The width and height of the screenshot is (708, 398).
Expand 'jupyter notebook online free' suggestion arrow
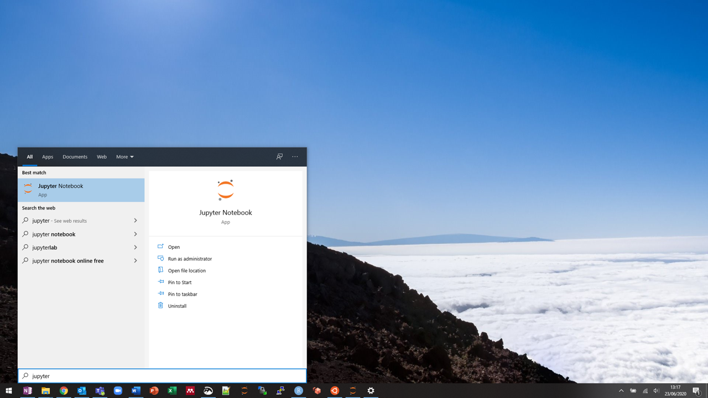click(x=136, y=261)
